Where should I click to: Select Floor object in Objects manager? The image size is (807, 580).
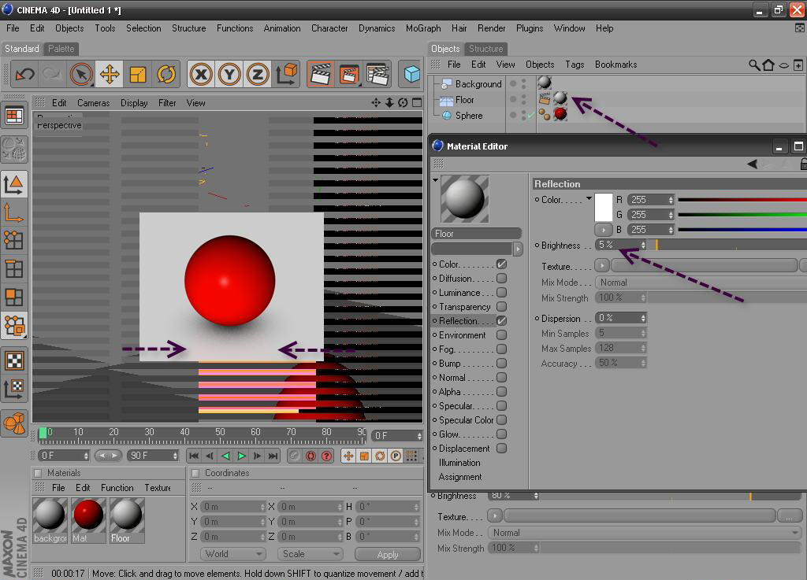[464, 100]
